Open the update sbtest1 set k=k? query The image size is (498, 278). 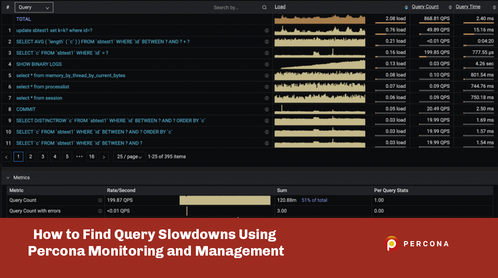pos(54,30)
